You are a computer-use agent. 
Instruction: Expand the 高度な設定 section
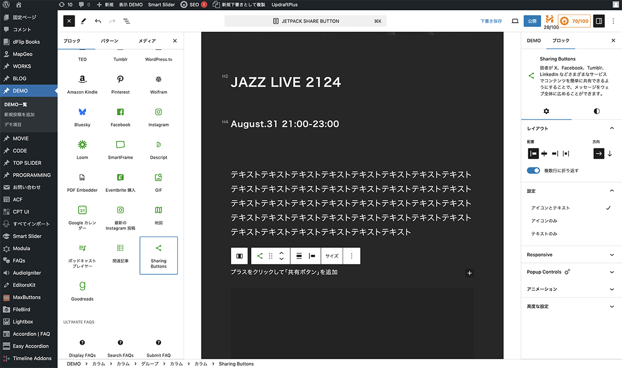[570, 306]
